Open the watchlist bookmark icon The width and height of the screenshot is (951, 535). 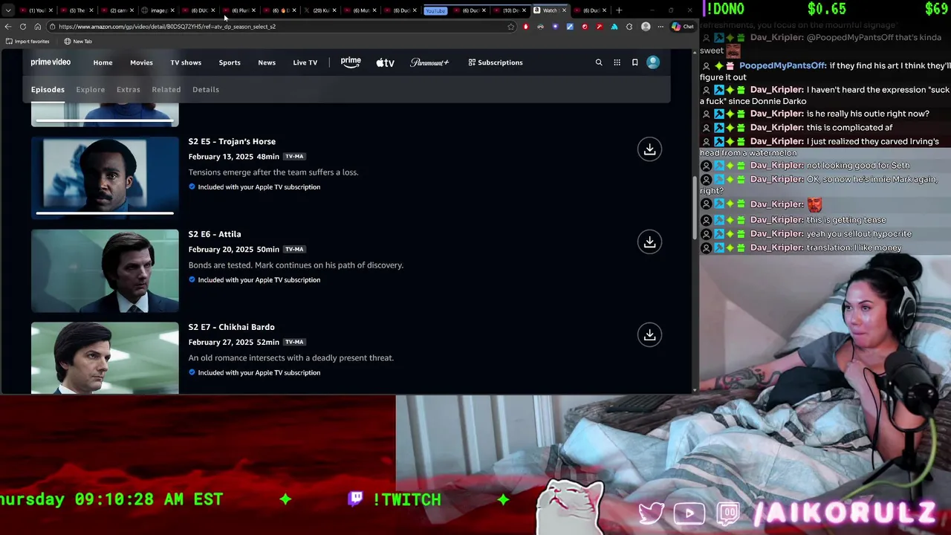pos(634,62)
